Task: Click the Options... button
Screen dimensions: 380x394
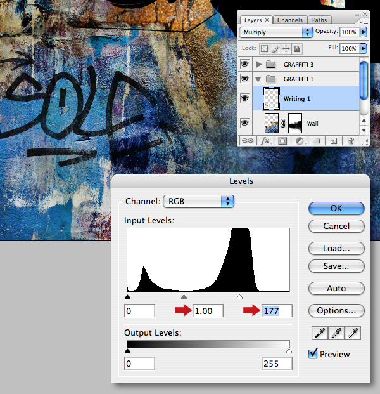Action: coord(336,311)
